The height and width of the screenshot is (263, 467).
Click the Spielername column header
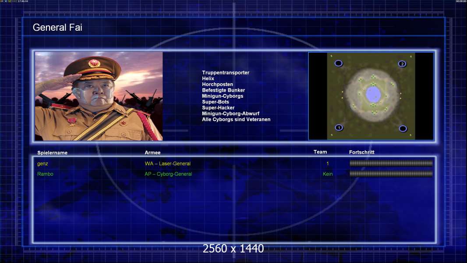tap(53, 153)
